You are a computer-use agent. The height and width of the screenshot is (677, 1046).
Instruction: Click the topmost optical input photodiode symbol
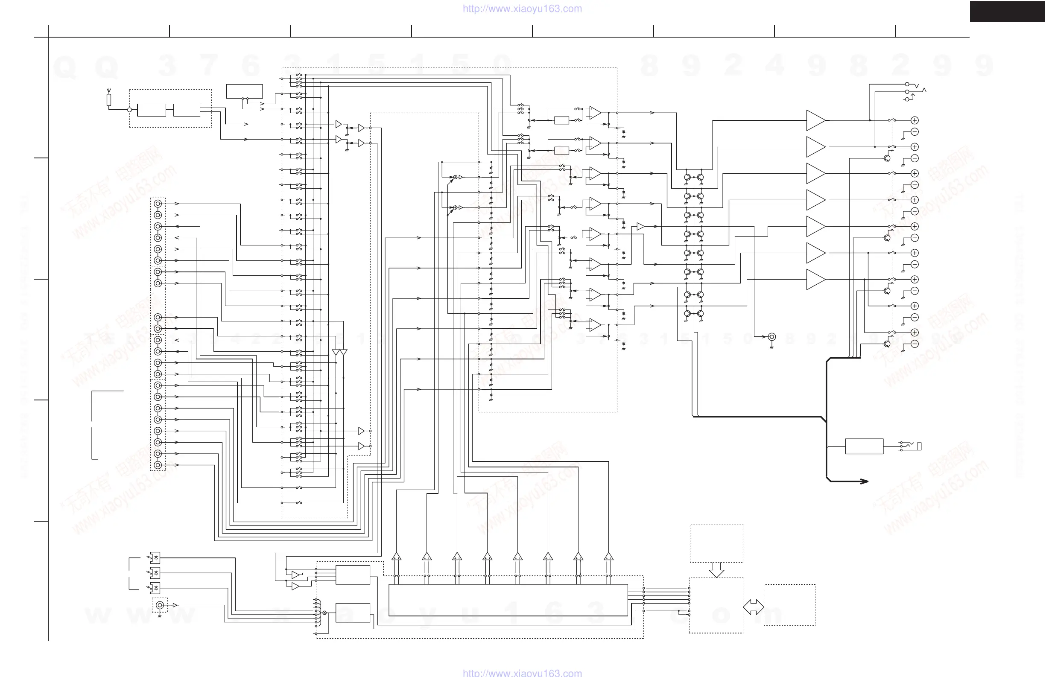[x=154, y=558]
